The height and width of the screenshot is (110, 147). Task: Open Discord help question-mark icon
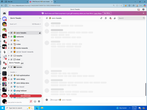(x=143, y=9)
